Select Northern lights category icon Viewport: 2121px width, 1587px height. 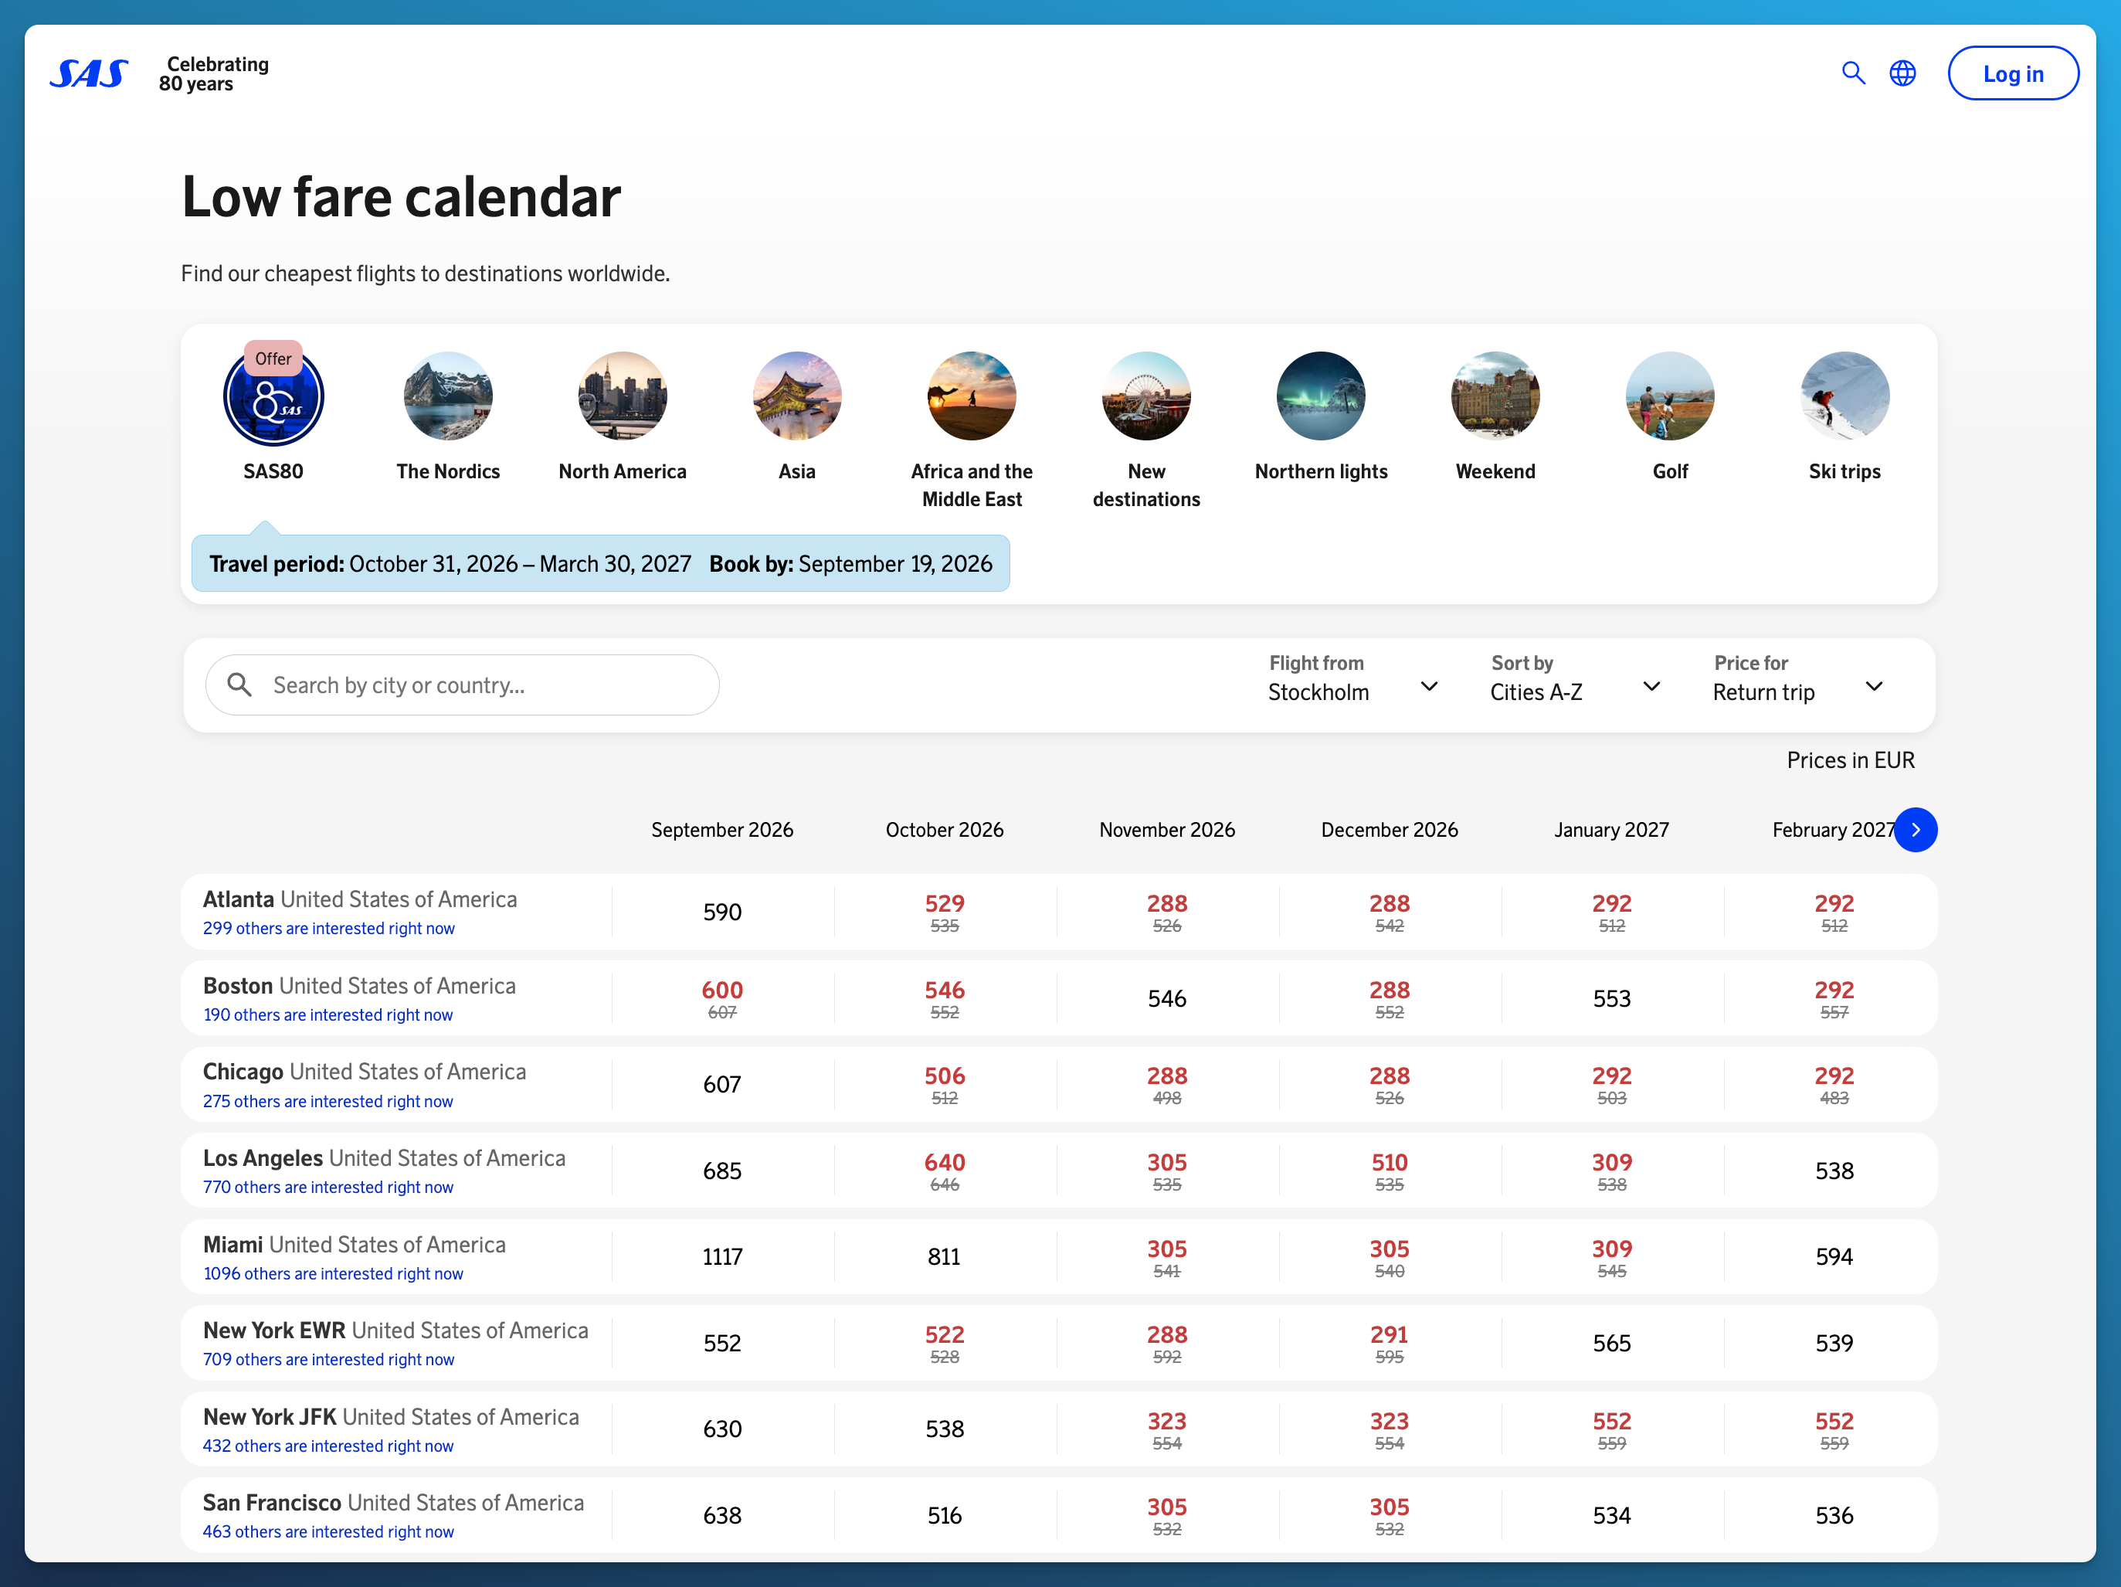tap(1320, 396)
